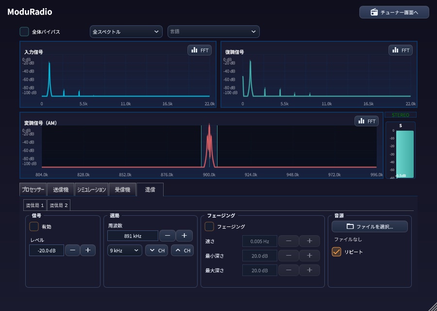Decrease 速さ with the minus button

289,241
